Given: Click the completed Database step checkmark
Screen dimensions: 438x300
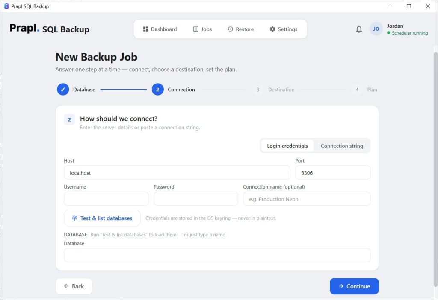Looking at the screenshot, I should [63, 90].
